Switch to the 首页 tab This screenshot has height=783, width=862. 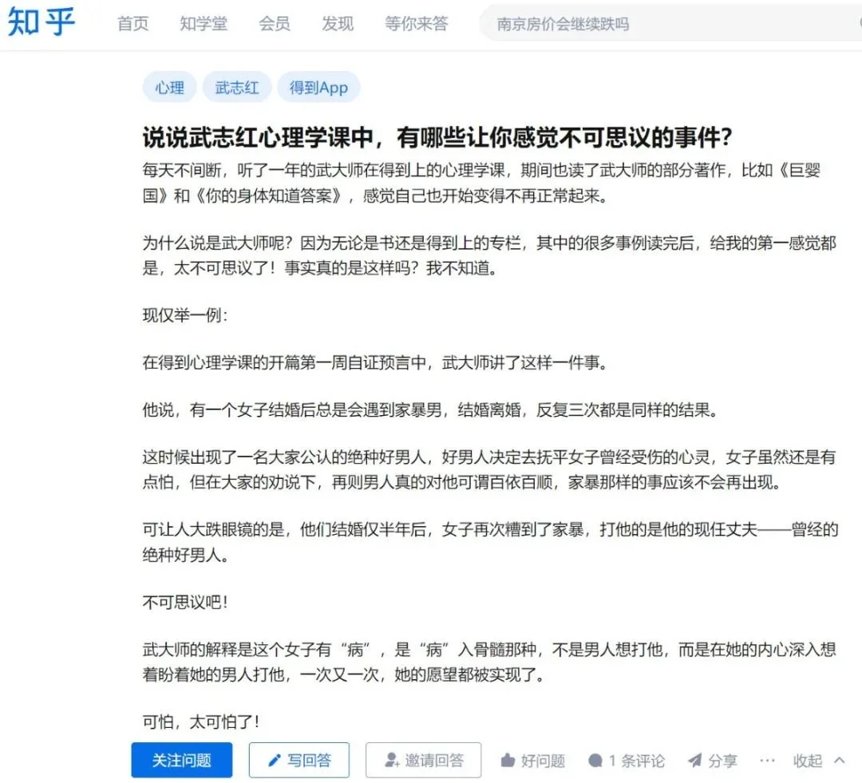click(x=132, y=23)
